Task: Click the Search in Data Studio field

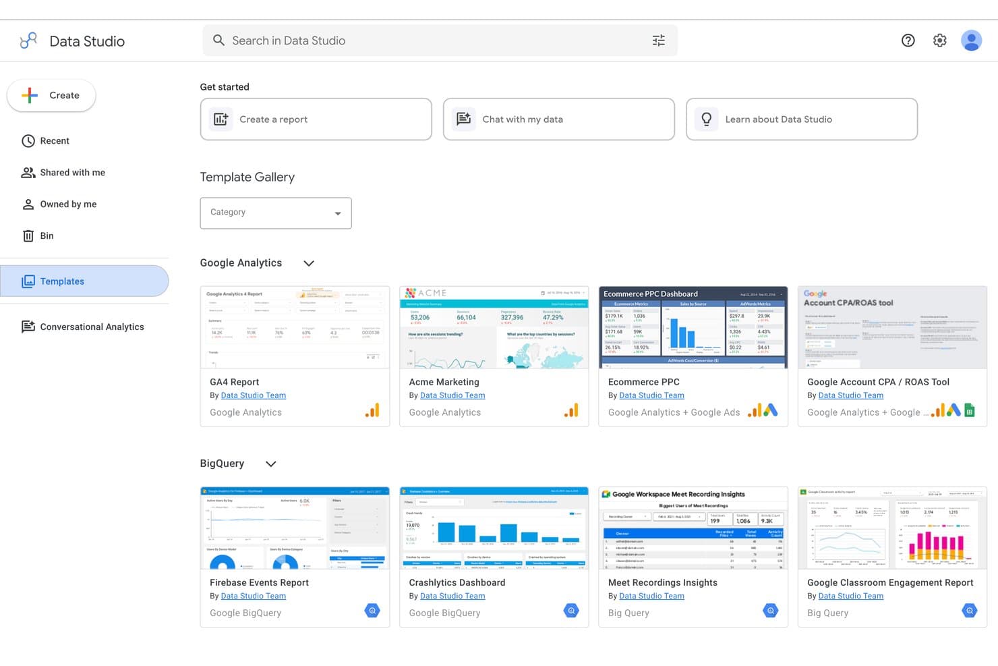Action: [x=440, y=40]
